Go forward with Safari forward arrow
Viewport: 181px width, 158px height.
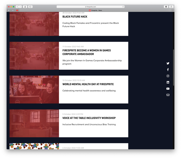[20, 7]
